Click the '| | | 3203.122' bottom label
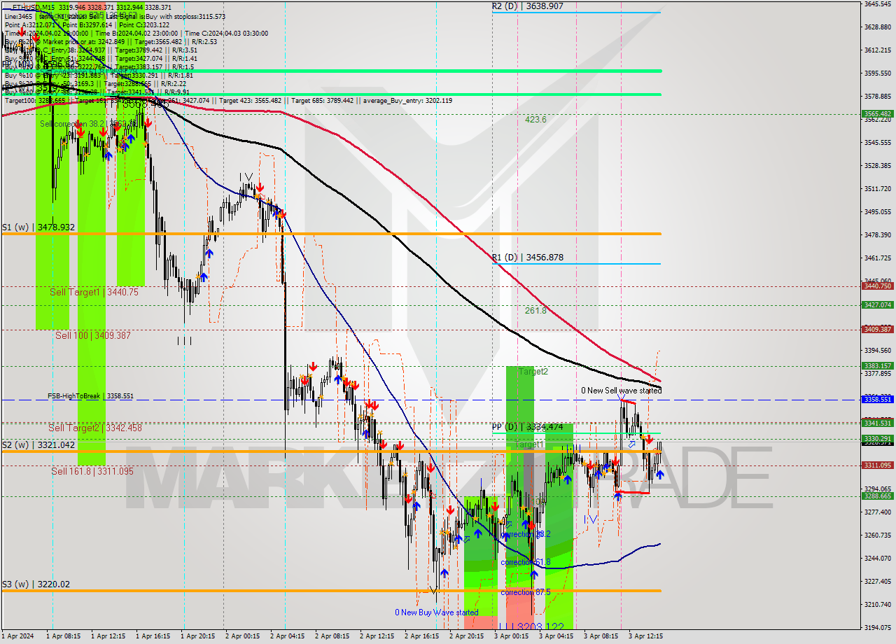 530,625
